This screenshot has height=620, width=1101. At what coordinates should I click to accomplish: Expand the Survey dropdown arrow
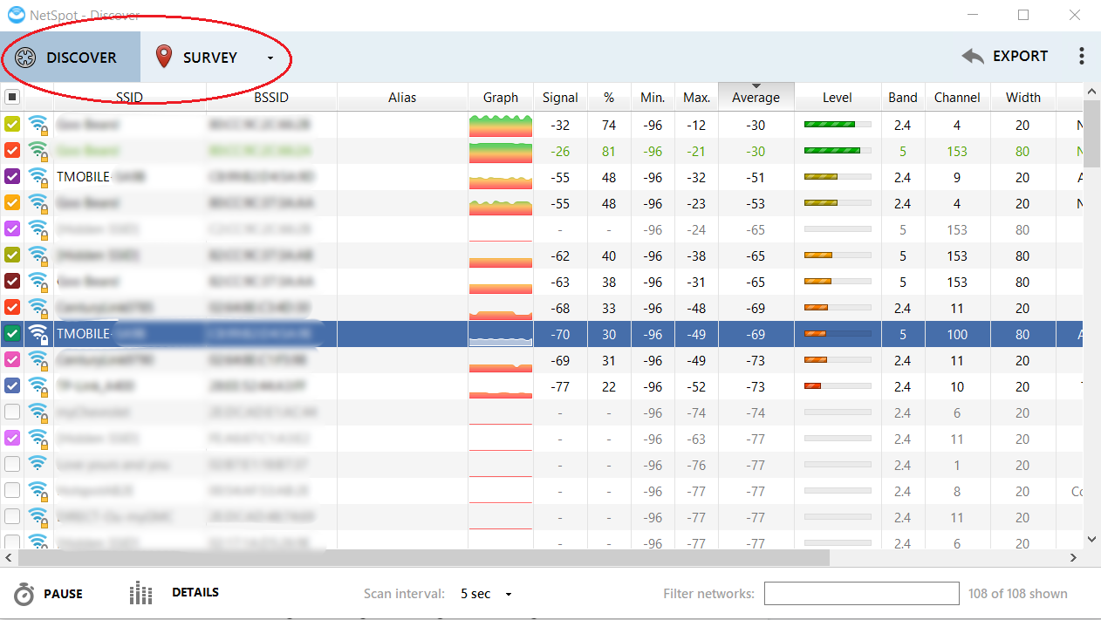click(x=270, y=58)
